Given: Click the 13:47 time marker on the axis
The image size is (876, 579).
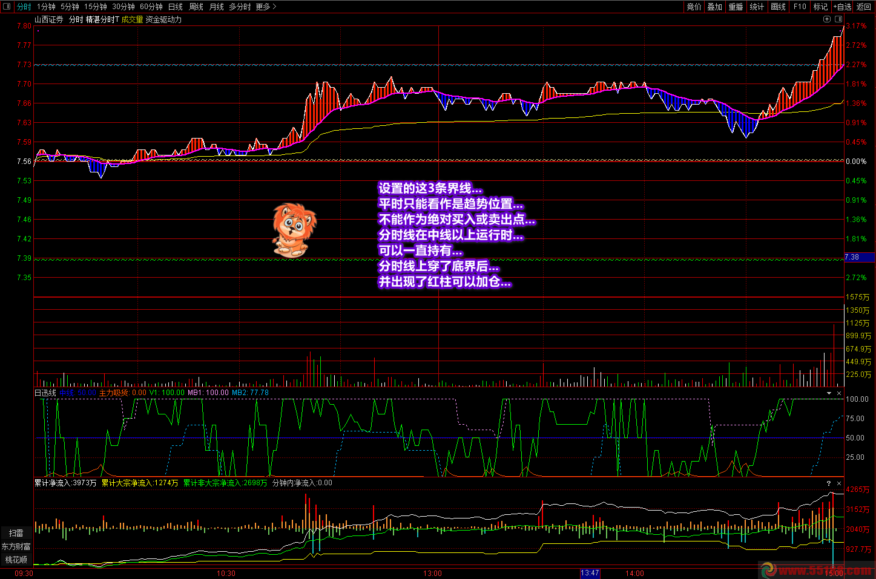Looking at the screenshot, I should point(589,573).
